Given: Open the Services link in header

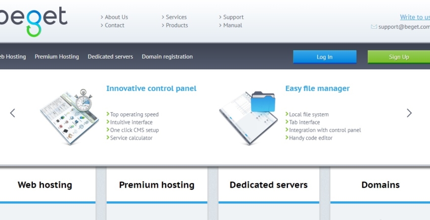Looking at the screenshot, I should (x=176, y=17).
